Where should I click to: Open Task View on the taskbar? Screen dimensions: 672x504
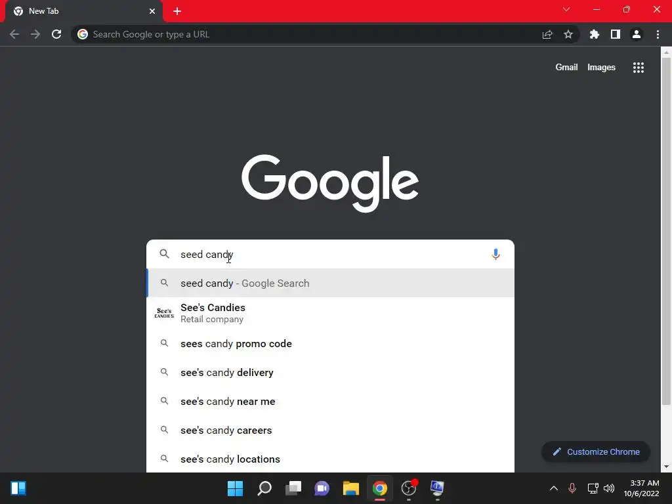tap(293, 488)
